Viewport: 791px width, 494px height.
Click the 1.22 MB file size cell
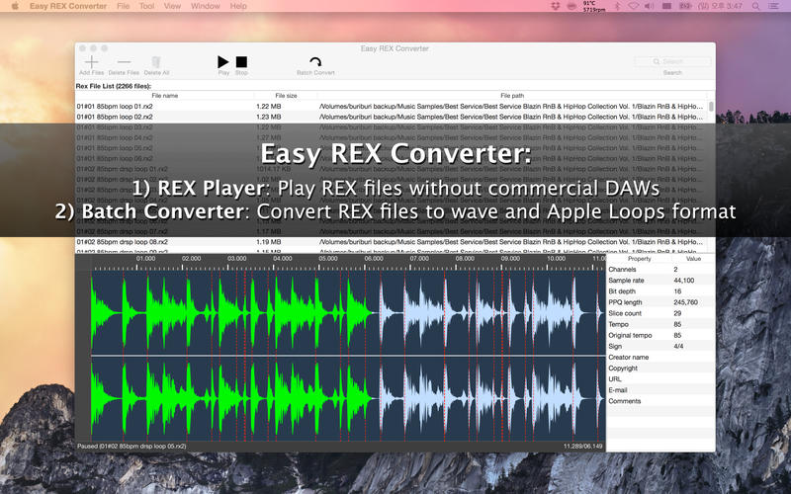[269, 107]
